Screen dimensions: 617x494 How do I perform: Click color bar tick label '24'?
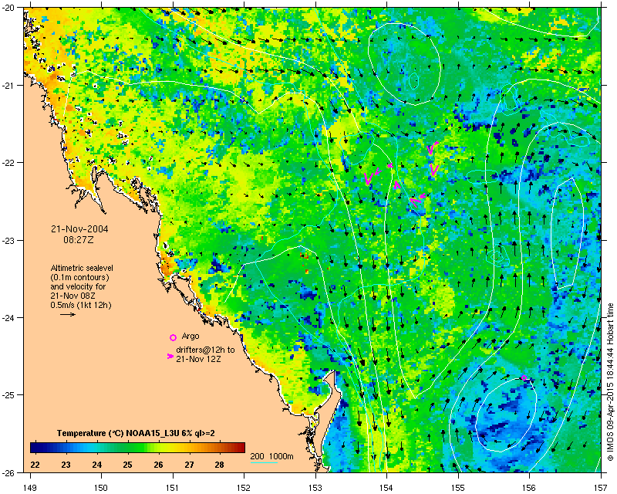[x=97, y=465]
